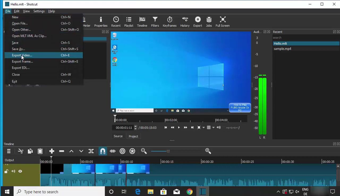Fast forward the player
This screenshot has width=340, height=196.
pos(185,127)
